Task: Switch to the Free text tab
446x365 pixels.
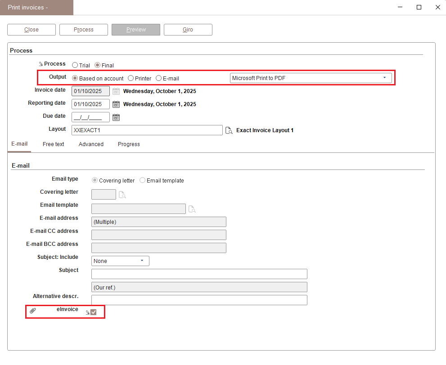Action: click(x=54, y=144)
